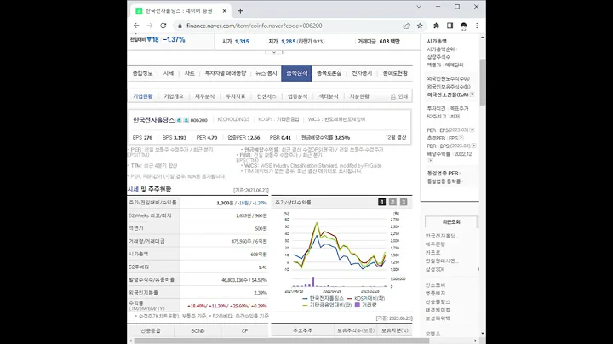Image resolution: width=613 pixels, height=344 pixels.
Task: Open 카프로 in recent list
Action: tap(433, 253)
